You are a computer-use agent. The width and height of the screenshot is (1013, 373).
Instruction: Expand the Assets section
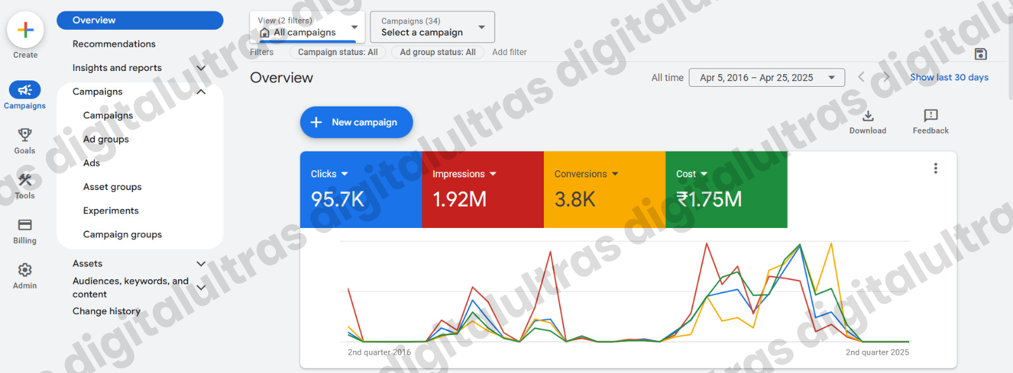201,263
